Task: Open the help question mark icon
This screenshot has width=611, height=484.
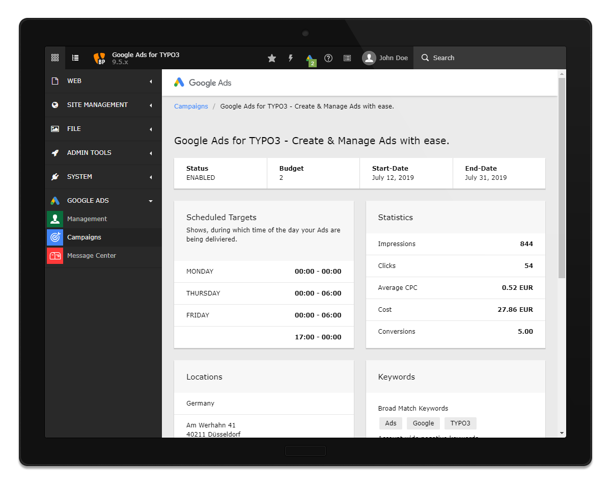Action: (328, 58)
